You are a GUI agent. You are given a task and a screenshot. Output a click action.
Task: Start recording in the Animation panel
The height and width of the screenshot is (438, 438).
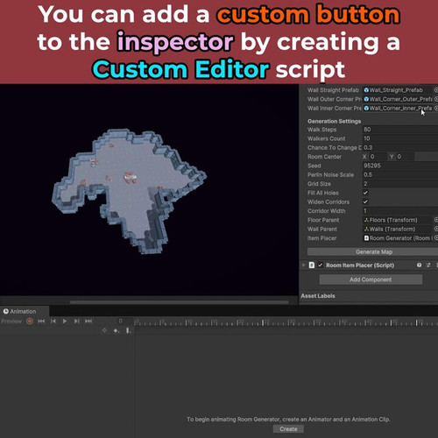click(x=30, y=321)
